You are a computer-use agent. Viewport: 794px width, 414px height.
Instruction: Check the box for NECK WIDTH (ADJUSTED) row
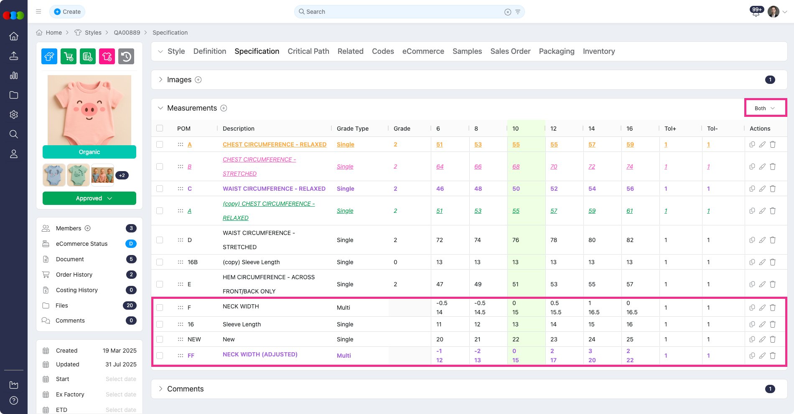pos(160,356)
